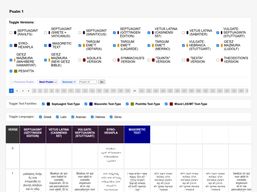Tick the Septuagint (Sinaiticus) checkbox
Image resolution: width=257 pixels, height=192 pixels.
tap(80, 33)
